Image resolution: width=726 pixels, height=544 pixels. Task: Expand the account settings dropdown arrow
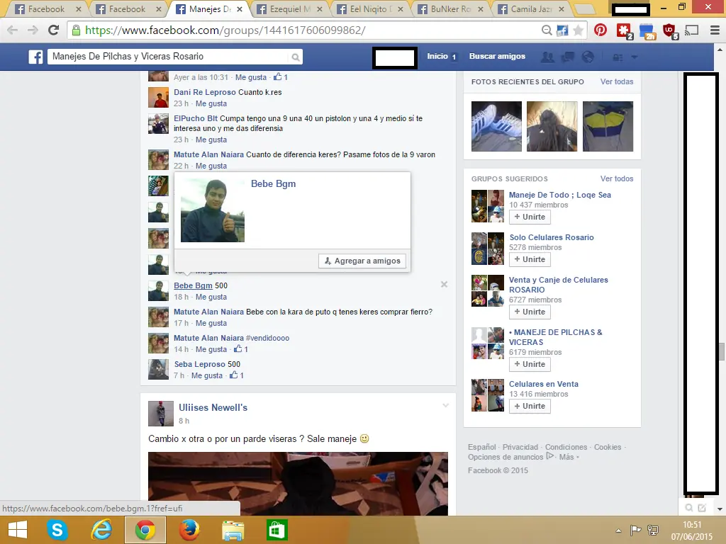tap(635, 57)
